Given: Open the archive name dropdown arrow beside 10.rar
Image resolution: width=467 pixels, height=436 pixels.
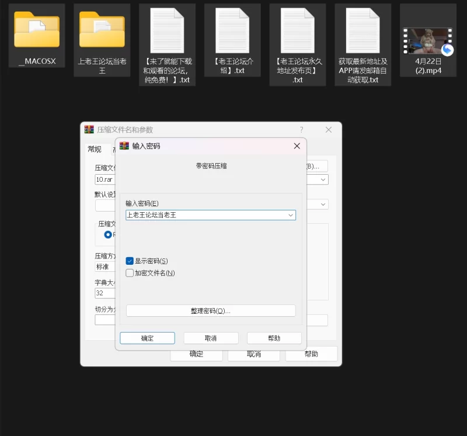Looking at the screenshot, I should [x=323, y=180].
